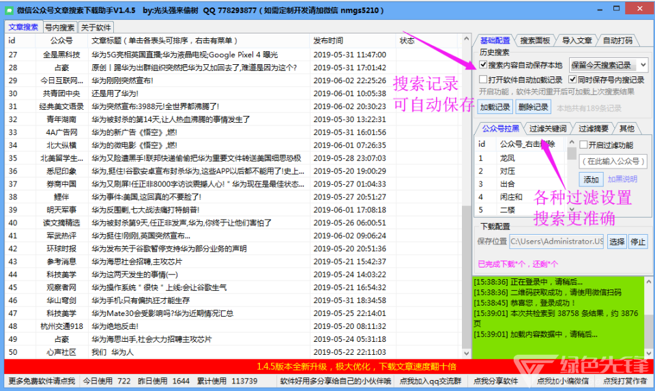The height and width of the screenshot is (391, 655).
Task: Select blacklist row 对压
Action: [x=521, y=171]
